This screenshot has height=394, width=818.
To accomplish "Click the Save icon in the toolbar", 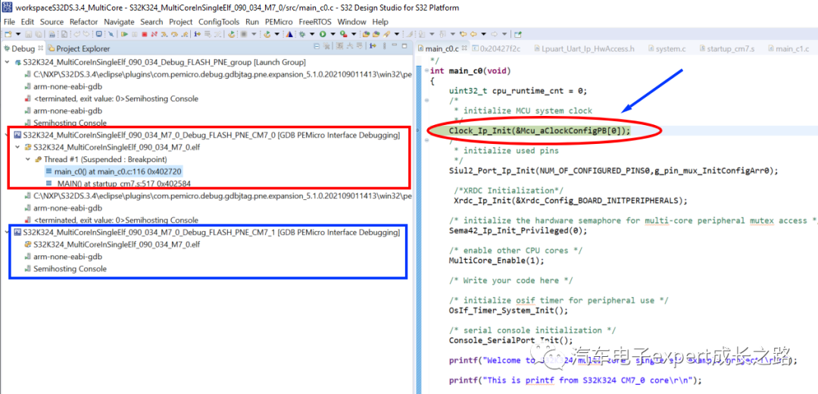I will pyautogui.click(x=28, y=34).
